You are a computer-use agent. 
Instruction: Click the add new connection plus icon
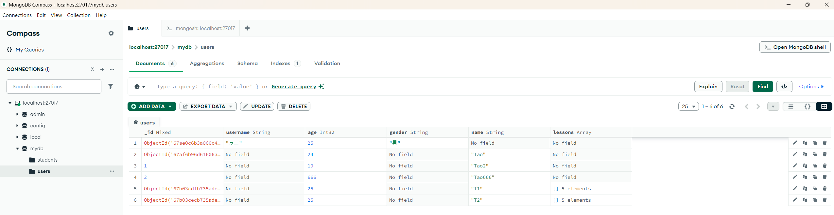point(102,69)
